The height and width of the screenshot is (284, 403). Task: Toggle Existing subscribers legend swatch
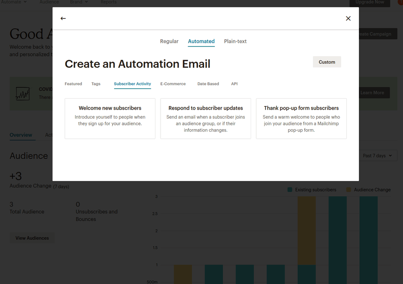tap(290, 190)
